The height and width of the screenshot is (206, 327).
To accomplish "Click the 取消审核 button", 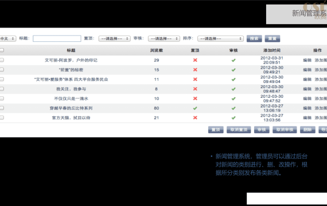I will coord(285,130).
